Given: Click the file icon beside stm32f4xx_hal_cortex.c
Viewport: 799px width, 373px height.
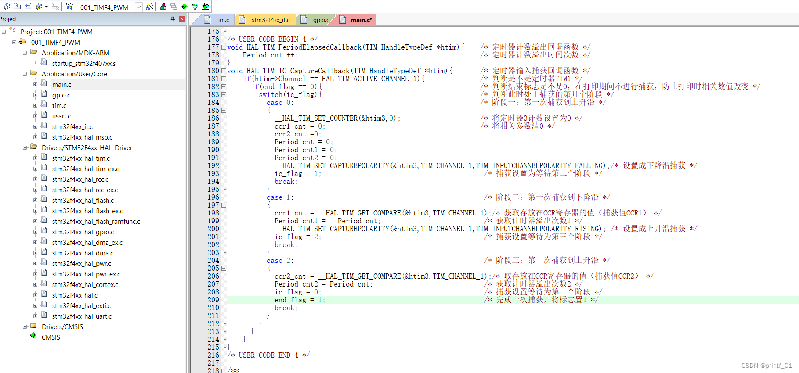Looking at the screenshot, I should point(44,284).
